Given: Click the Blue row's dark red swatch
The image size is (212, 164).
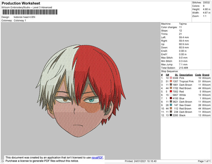Looking at the screenshot, I should click(171, 98).
